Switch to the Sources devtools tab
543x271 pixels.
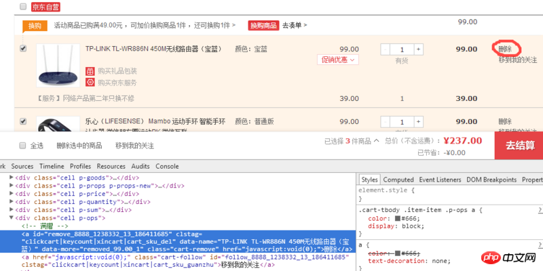[x=22, y=166]
